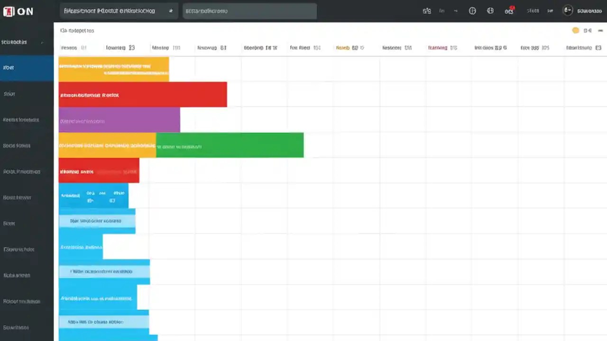This screenshot has width=607, height=341.
Task: Open the project selector dropdown beside the search field
Action: [171, 11]
